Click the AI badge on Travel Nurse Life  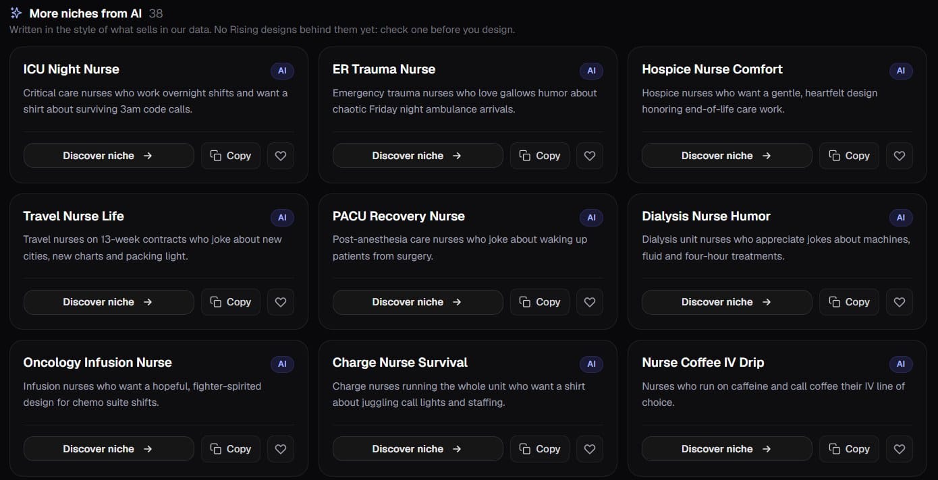(282, 218)
